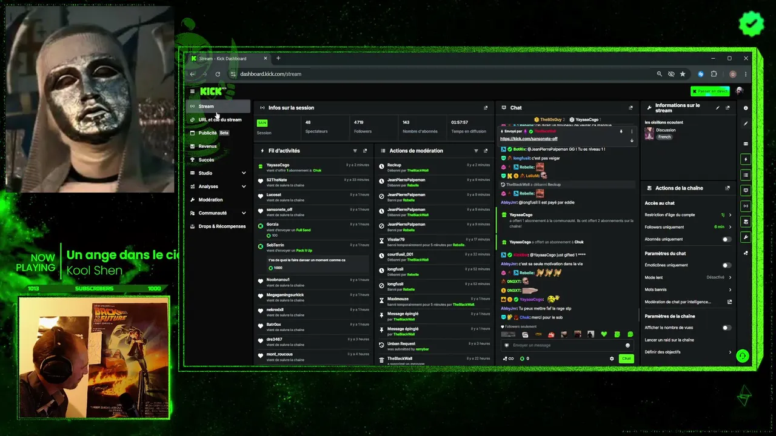Toggle the lightning activity feed rail icon
This screenshot has height=436, width=776.
[746, 159]
